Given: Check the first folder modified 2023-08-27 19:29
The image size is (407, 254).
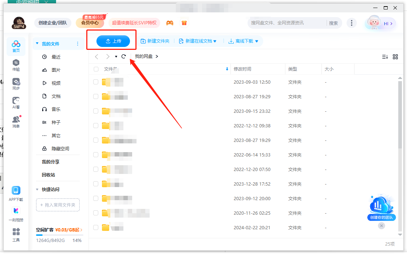Looking at the screenshot, I should pos(96,96).
